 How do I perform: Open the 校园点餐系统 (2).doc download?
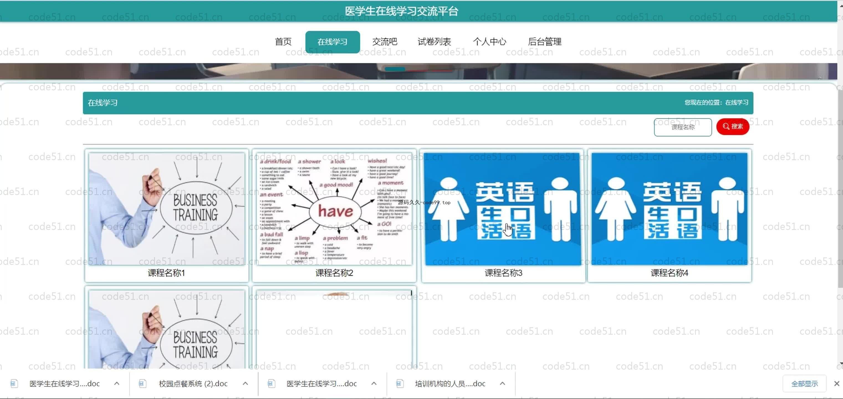pos(193,383)
